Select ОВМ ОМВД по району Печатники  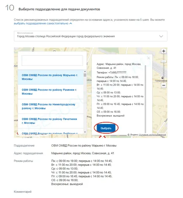(x=51, y=121)
